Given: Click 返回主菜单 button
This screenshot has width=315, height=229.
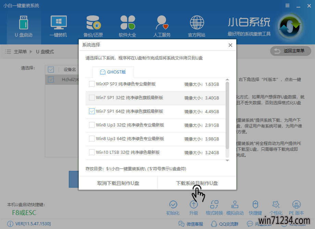Looking at the screenshot, I should click(290, 51).
